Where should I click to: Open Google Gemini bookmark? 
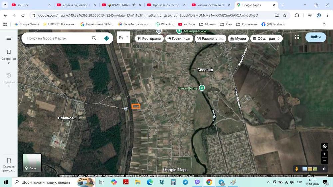pyautogui.click(x=27, y=24)
